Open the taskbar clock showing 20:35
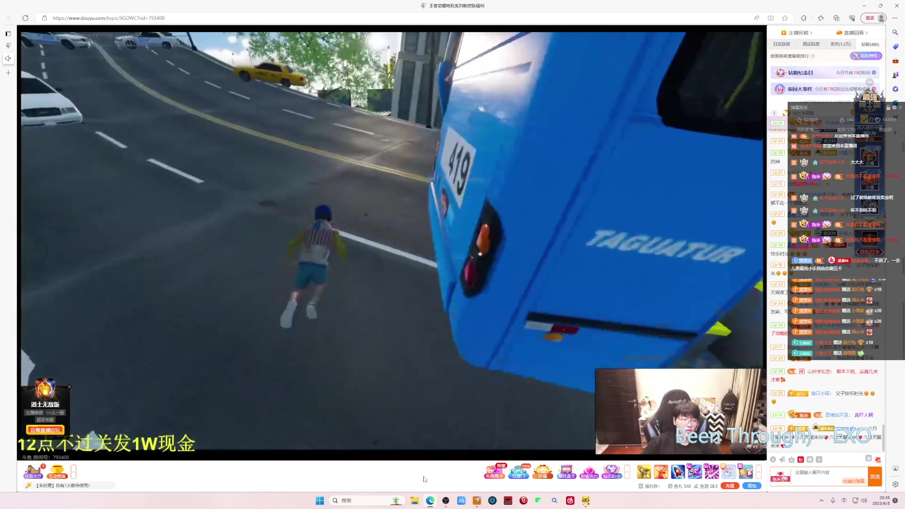This screenshot has height=509, width=905. 881,501
